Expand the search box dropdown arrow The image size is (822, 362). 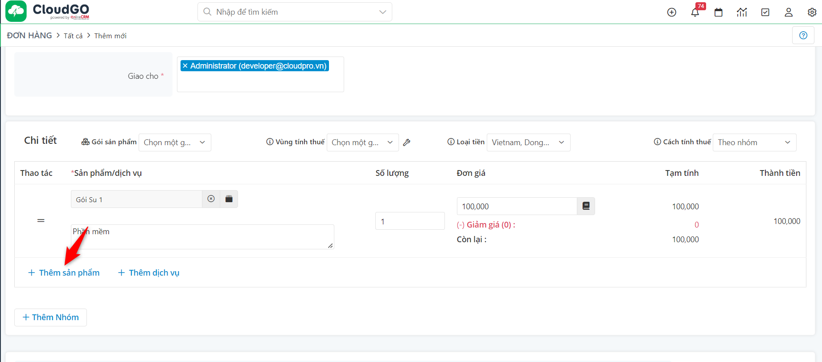[x=382, y=12]
